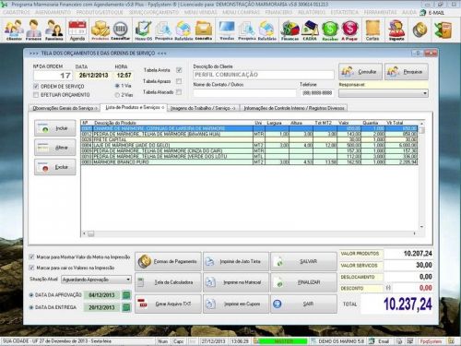Click the Nome do Contato / Outros field
461x346 pixels.
(x=245, y=93)
